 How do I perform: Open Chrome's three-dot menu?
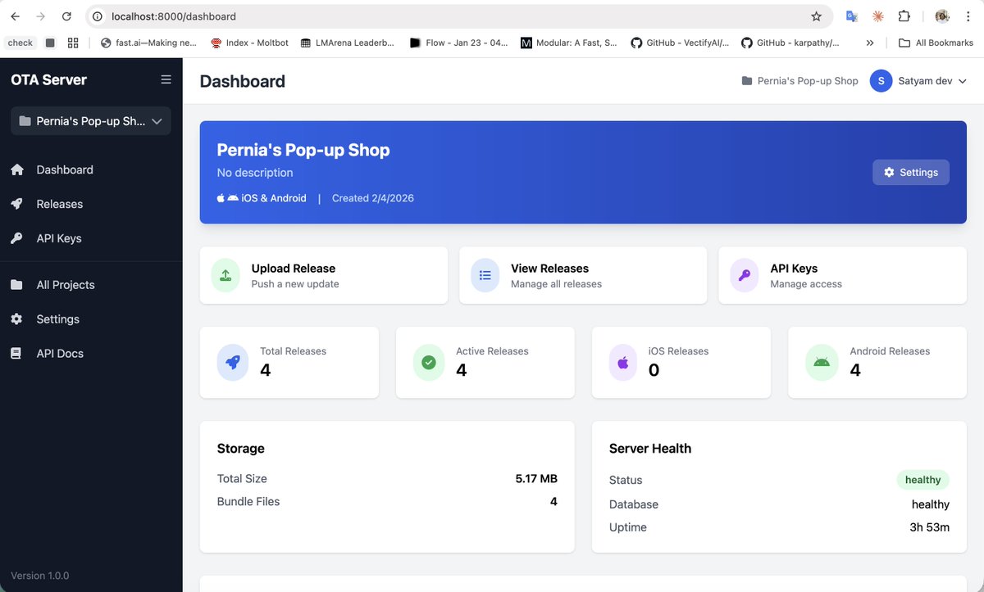click(x=968, y=16)
